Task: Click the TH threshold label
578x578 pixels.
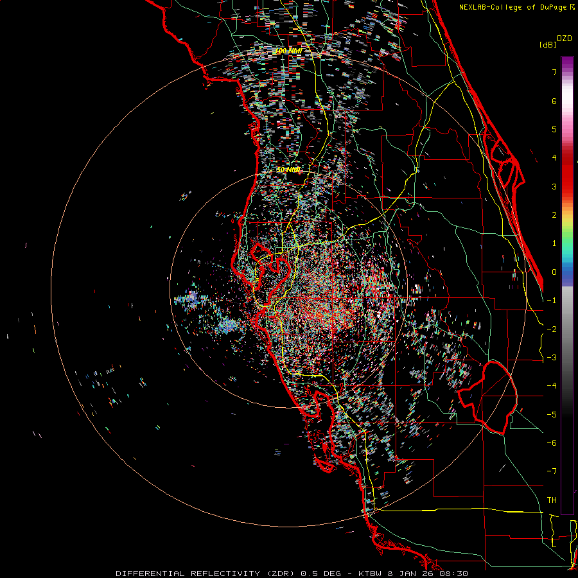Action: click(552, 500)
